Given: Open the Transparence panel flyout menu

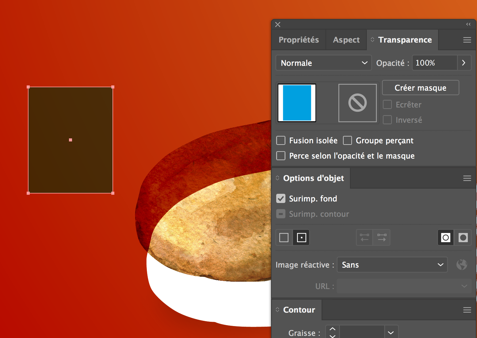Looking at the screenshot, I should coord(467,39).
